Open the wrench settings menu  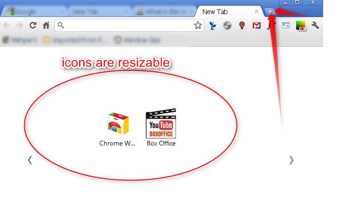coord(315,26)
